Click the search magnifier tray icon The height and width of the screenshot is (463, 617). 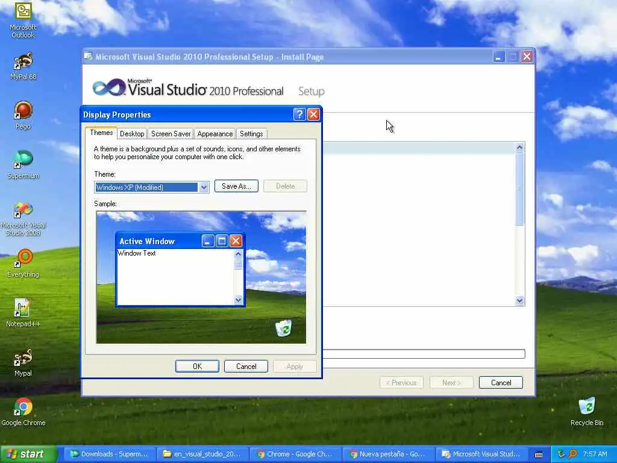pyautogui.click(x=573, y=454)
